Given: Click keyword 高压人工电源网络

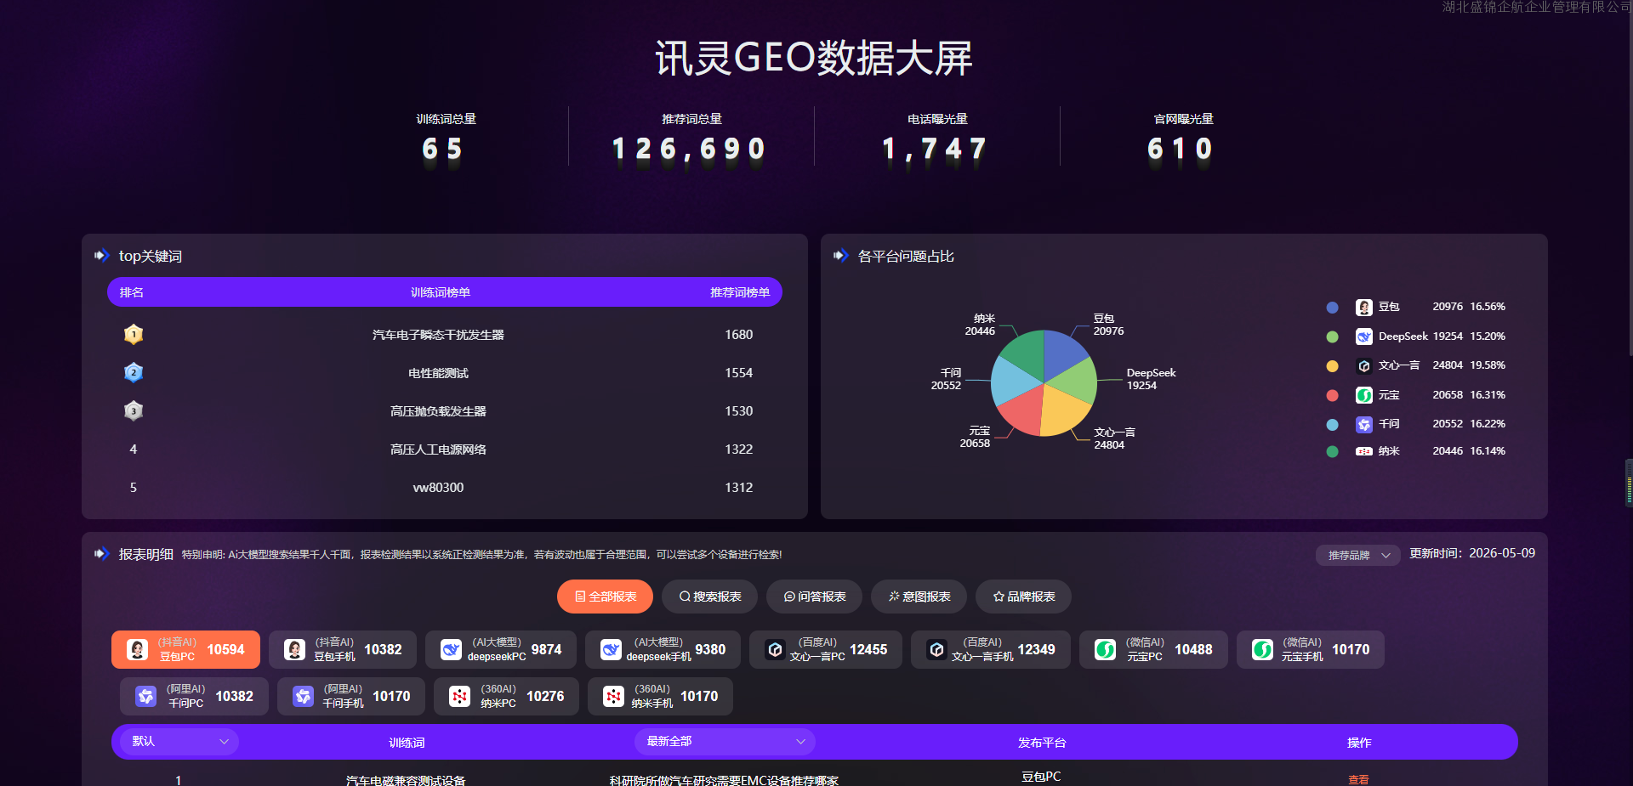Looking at the screenshot, I should tap(438, 450).
